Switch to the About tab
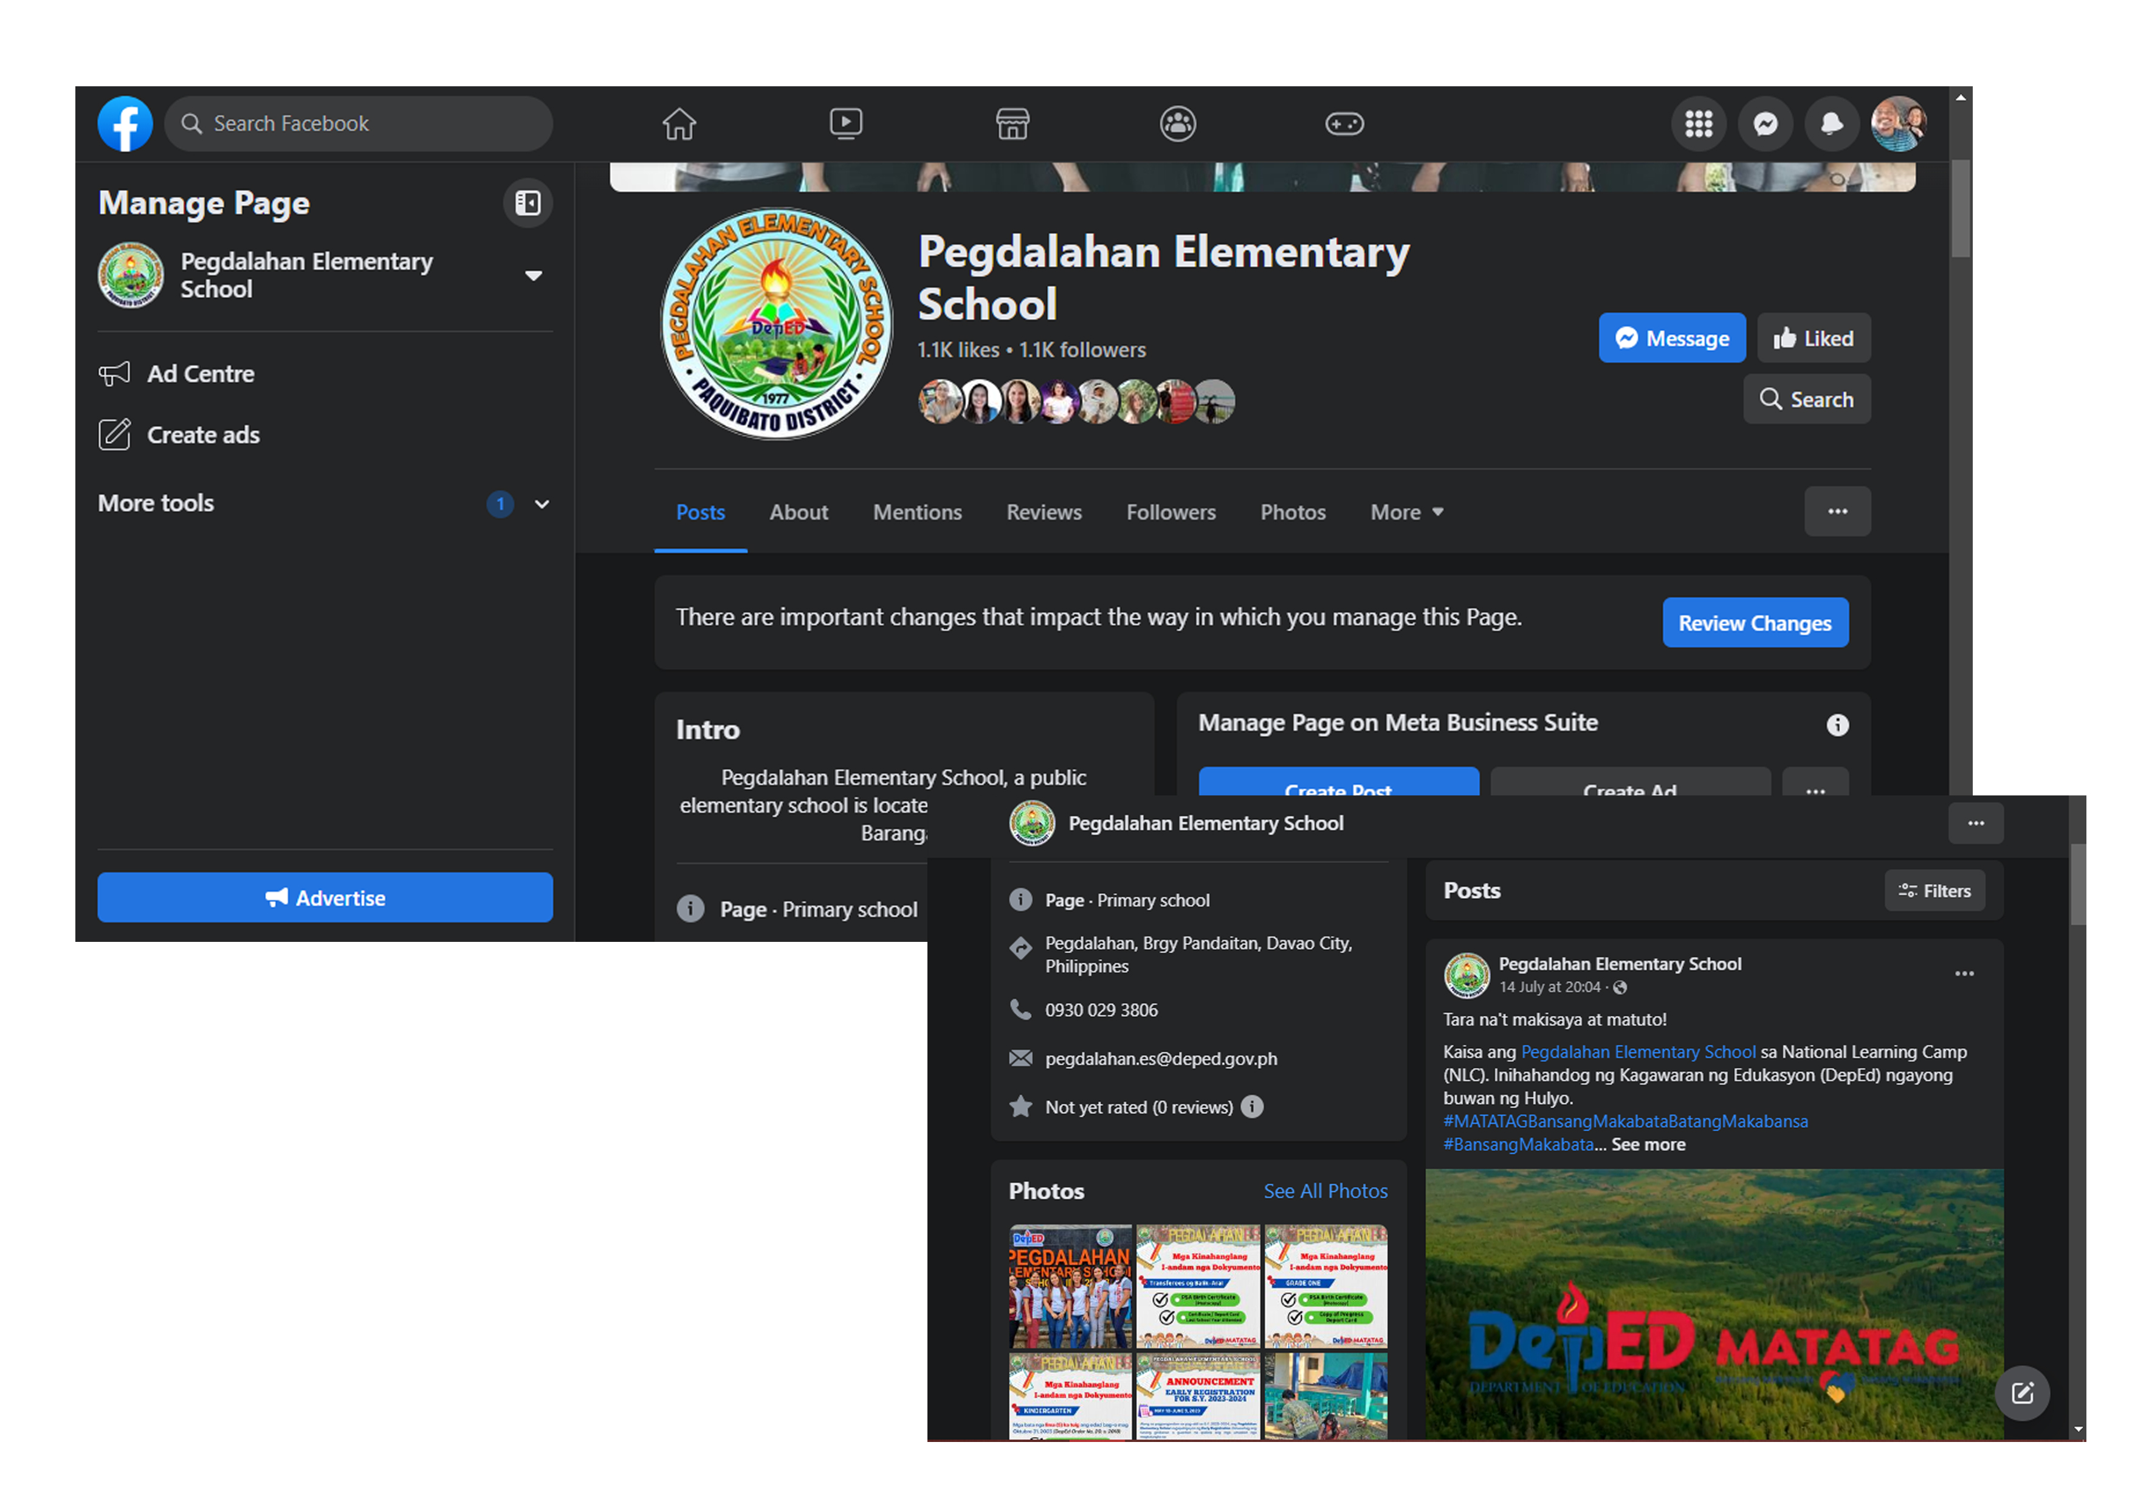The height and width of the screenshot is (1507, 2132). (797, 512)
